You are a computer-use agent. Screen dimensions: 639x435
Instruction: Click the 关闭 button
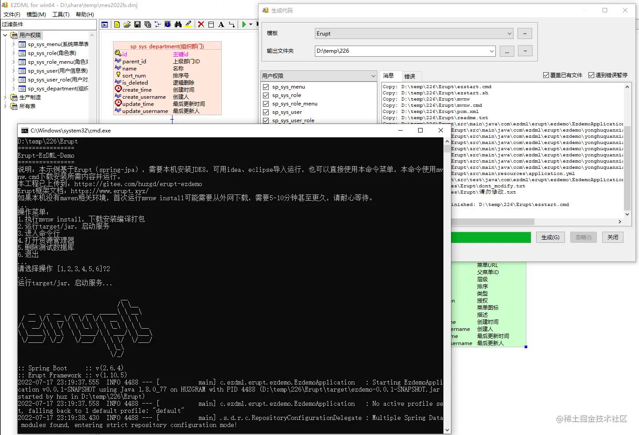[x=613, y=237]
